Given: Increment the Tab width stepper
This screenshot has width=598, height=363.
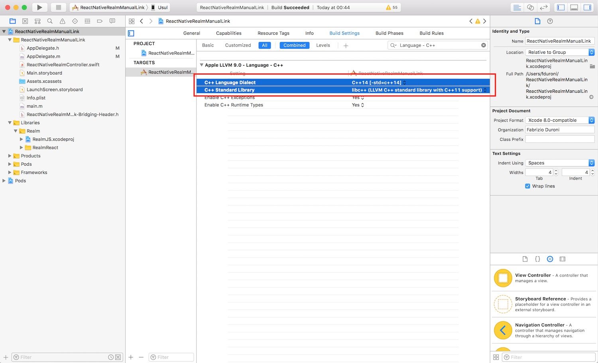Looking at the screenshot, I should tap(556, 171).
